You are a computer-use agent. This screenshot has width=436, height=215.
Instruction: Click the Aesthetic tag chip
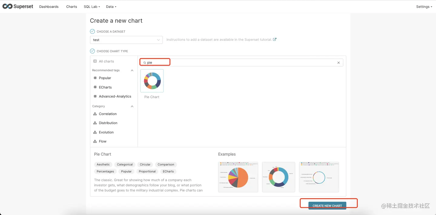tap(103, 165)
